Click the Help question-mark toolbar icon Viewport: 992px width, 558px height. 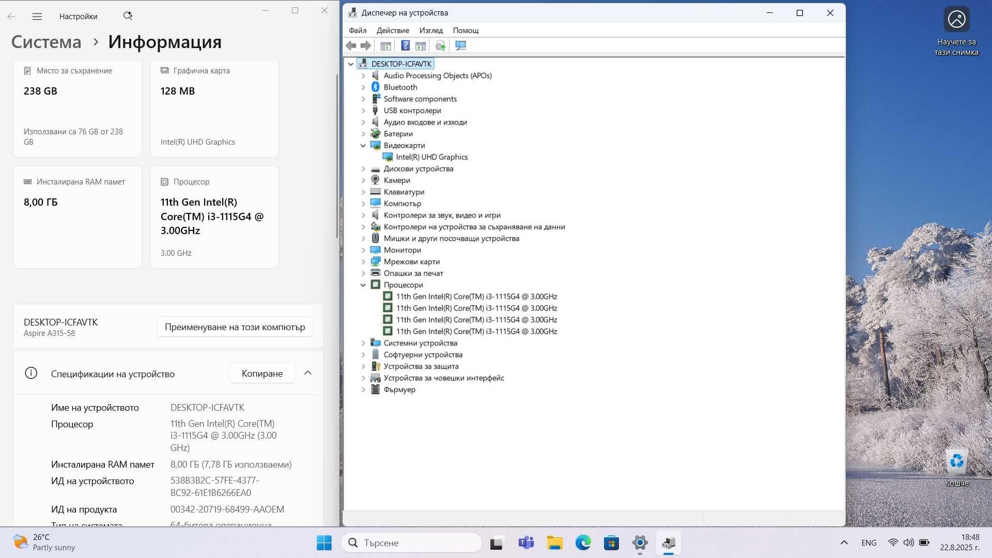click(x=406, y=46)
